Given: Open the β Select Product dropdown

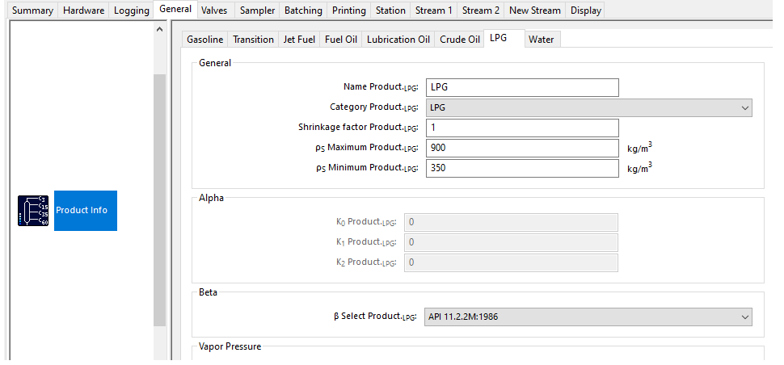Looking at the screenshot, I should click(x=588, y=317).
